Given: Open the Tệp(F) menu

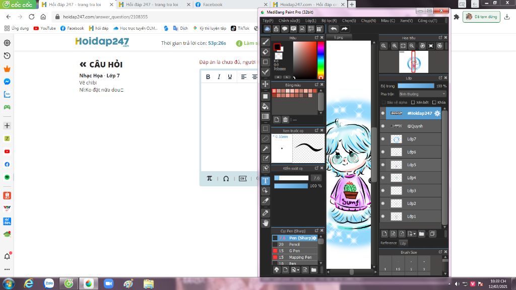Looking at the screenshot, I should point(268,20).
